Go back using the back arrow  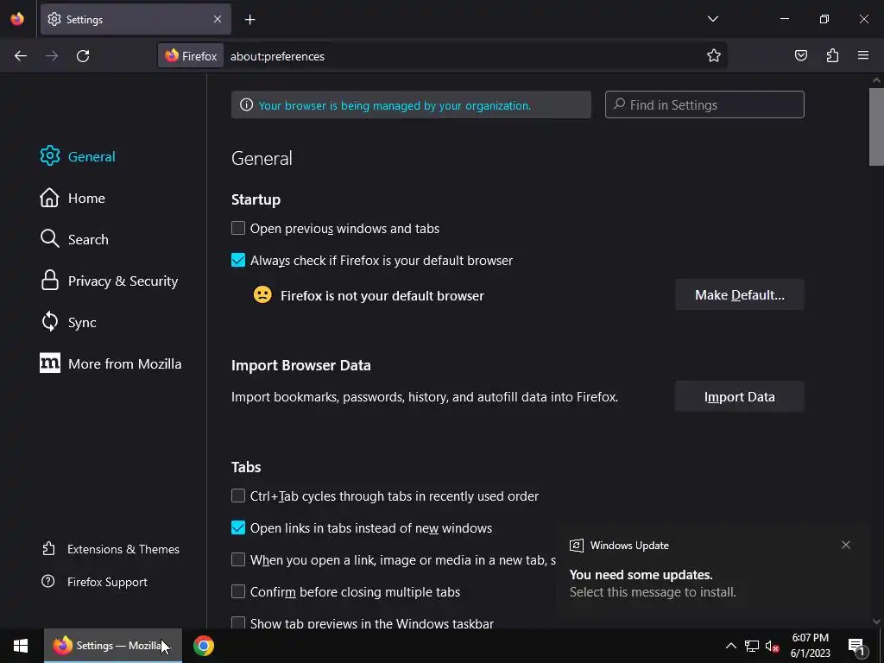point(21,56)
